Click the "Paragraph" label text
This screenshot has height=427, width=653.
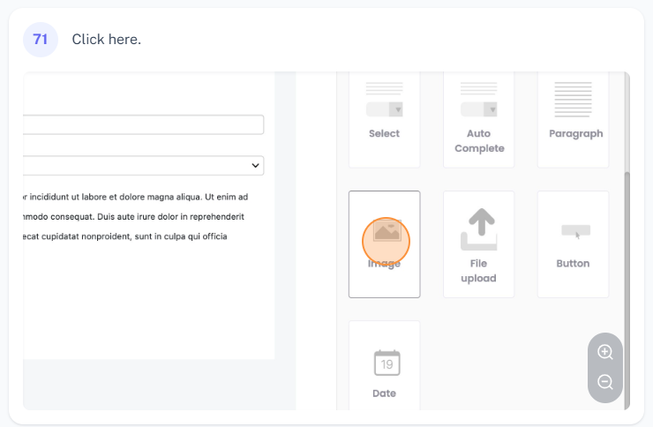575,134
